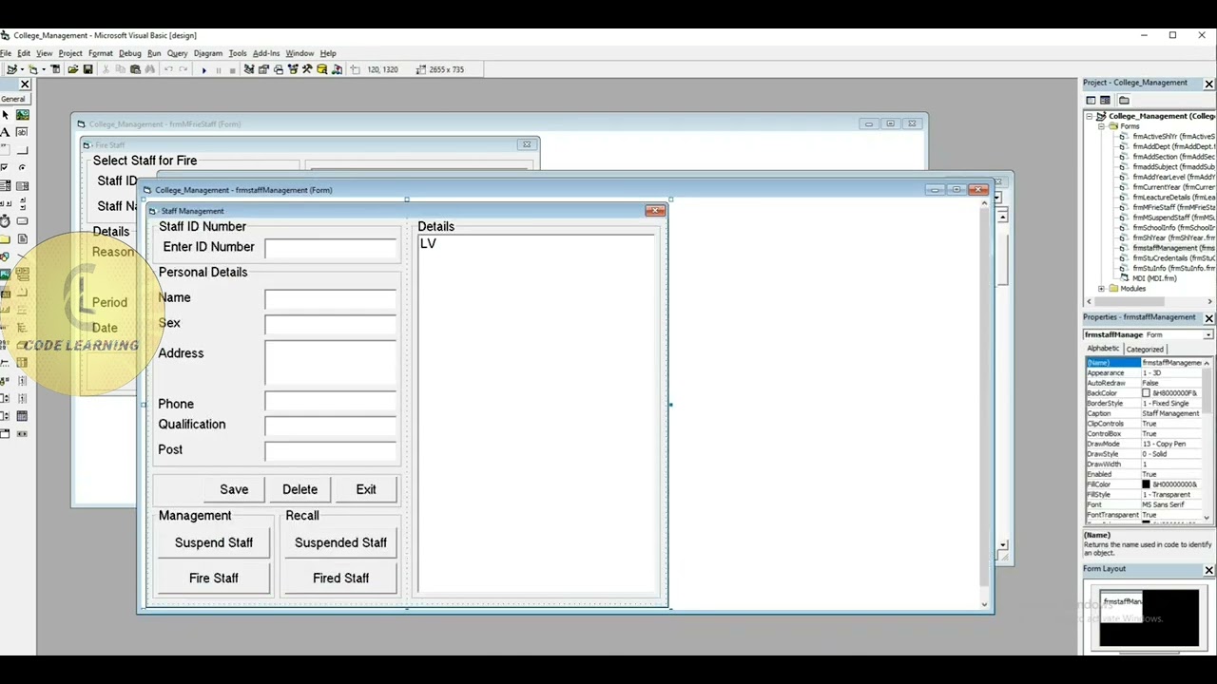Click the FillColor property color swatch
The image size is (1217, 684).
tap(1146, 484)
